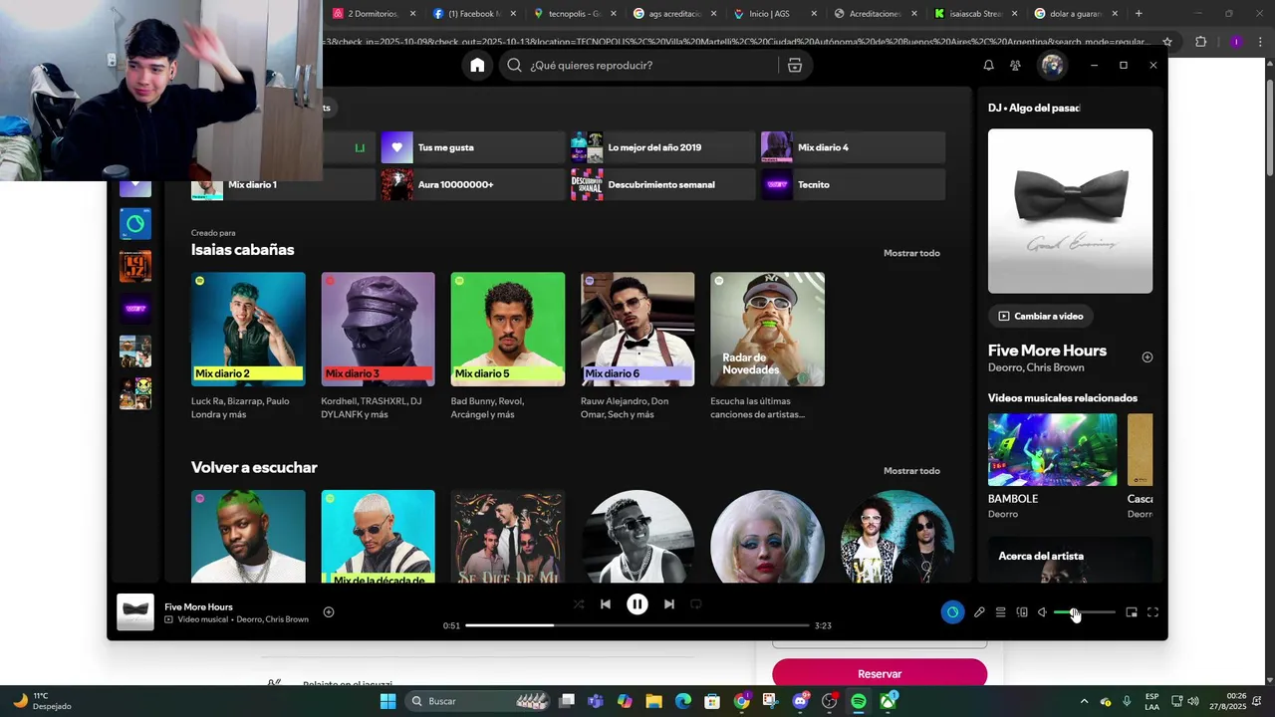Open a new browser tab
This screenshot has width=1275, height=717.
click(1139, 14)
